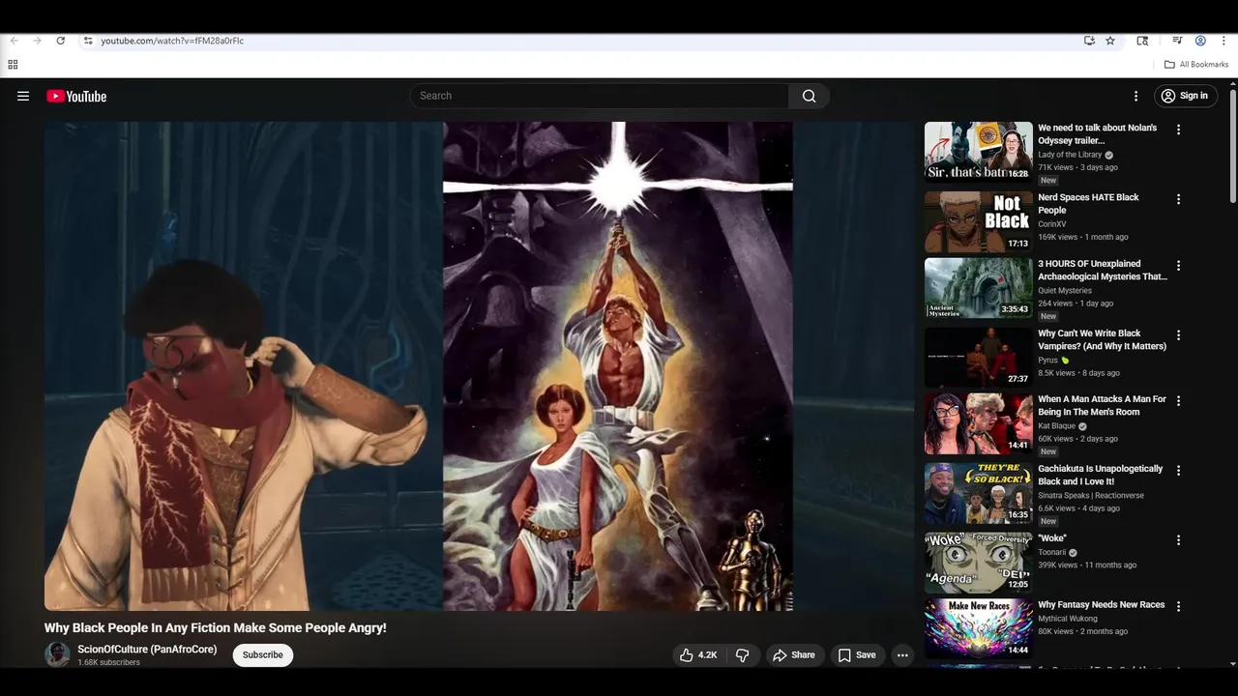Open thumbnail of 3 HOURS Archaeological Mysteries video
Screen dimensions: 1238x696
(978, 288)
